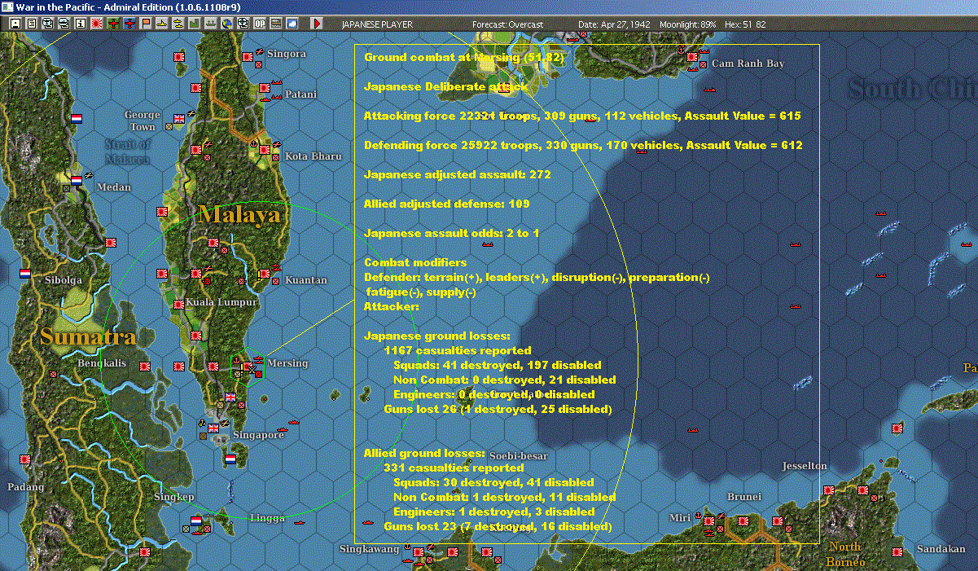The height and width of the screenshot is (571, 978).
Task: Select red plane on green background icon
Action: [112, 24]
